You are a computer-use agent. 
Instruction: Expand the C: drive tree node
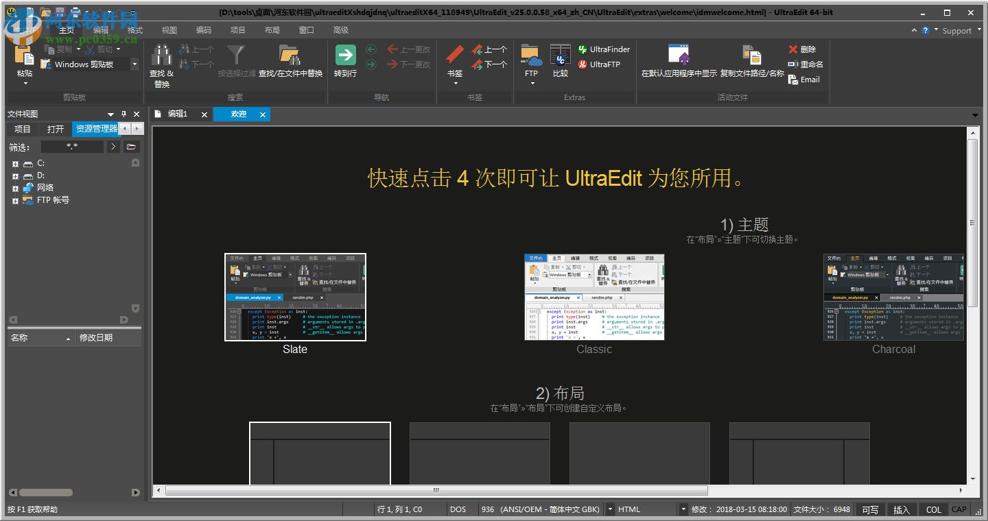click(15, 164)
